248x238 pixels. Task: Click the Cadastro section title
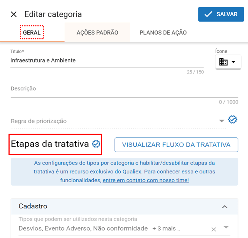pyautogui.click(x=33, y=206)
